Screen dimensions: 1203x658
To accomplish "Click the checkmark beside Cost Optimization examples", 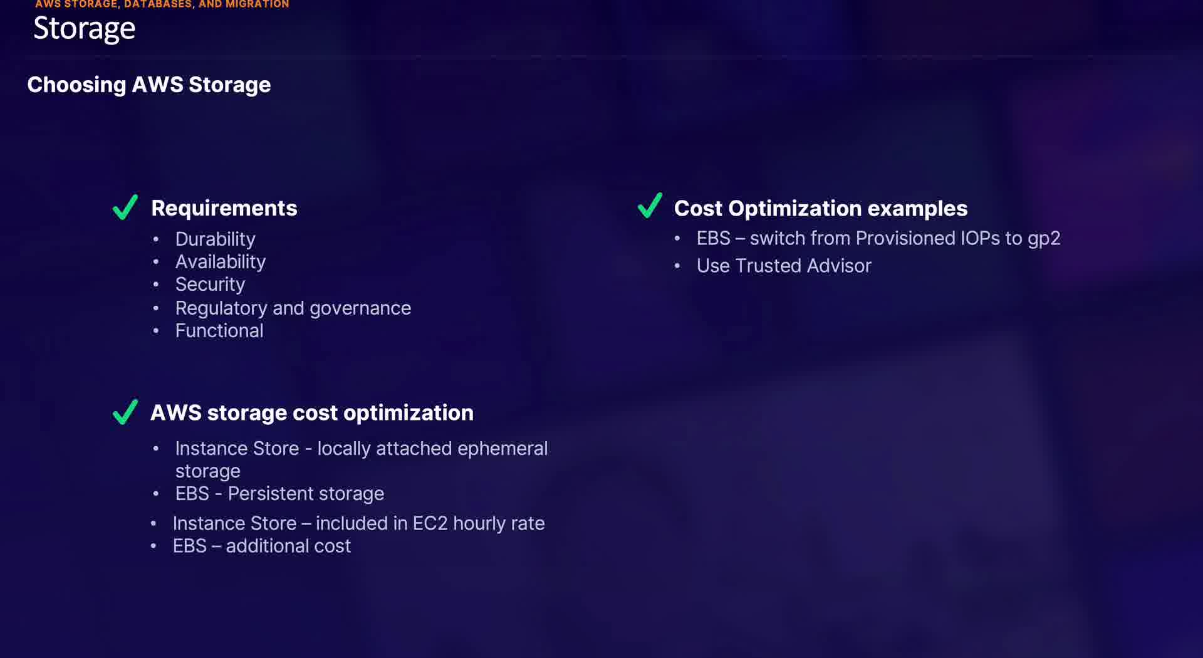I will click(649, 206).
